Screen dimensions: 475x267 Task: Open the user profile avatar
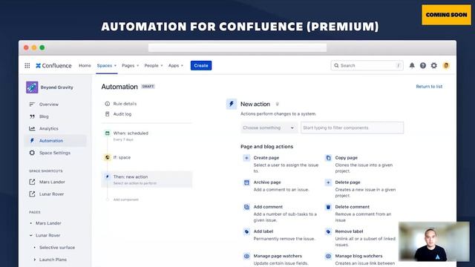[x=446, y=65]
